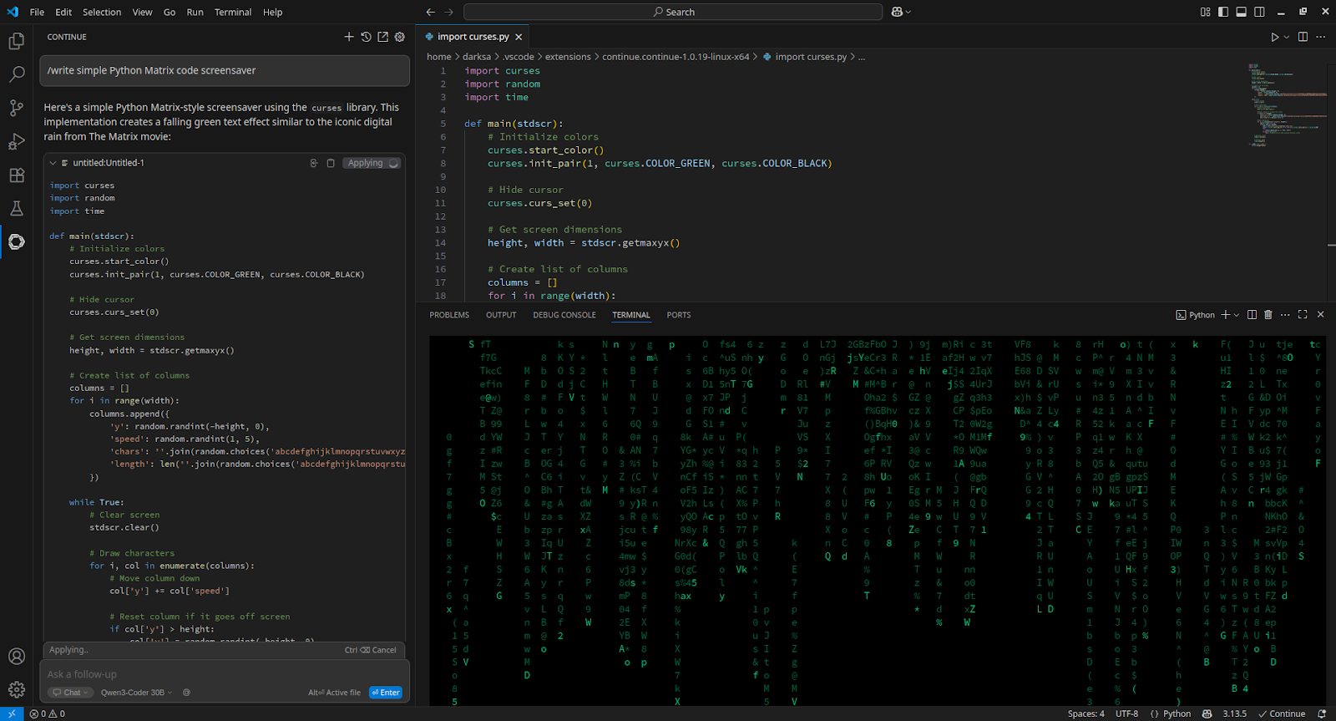
Task: Switch to the PORTS panel tab
Action: click(679, 315)
